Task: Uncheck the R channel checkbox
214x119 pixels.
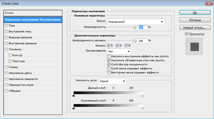Action: click(x=109, y=46)
